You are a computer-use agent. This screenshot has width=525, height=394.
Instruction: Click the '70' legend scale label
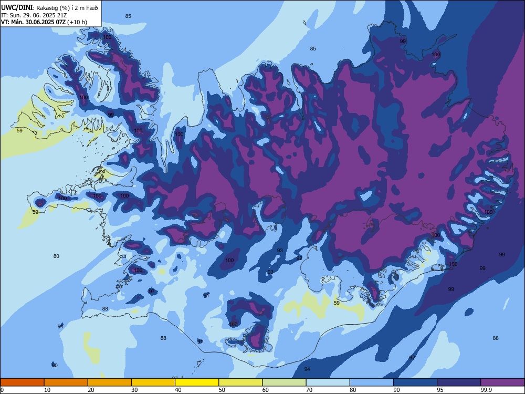[309, 390]
